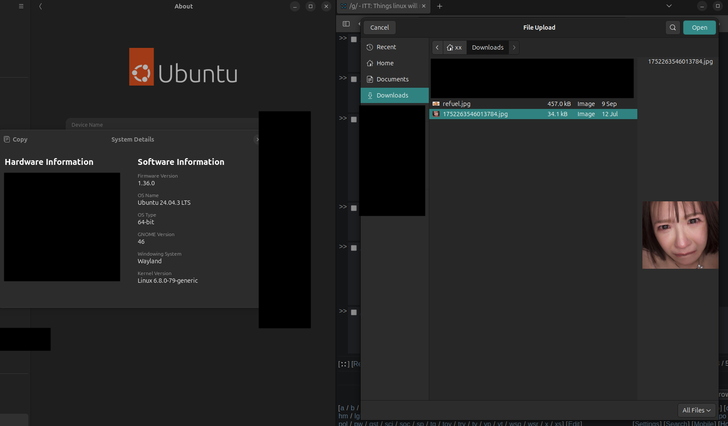This screenshot has width=728, height=426.
Task: Click the 457.0 kB size cell
Action: click(559, 104)
